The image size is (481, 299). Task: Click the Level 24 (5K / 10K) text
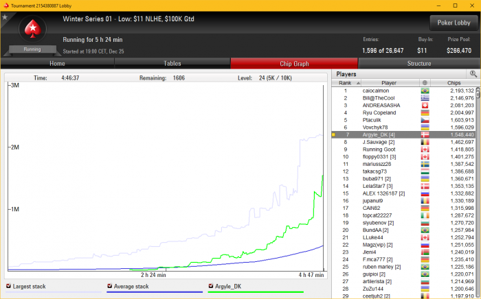(265, 78)
